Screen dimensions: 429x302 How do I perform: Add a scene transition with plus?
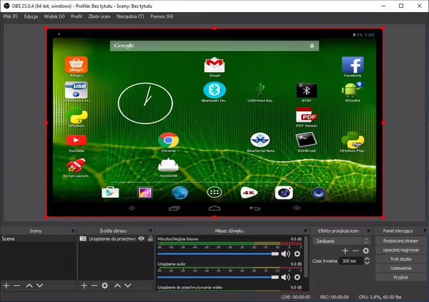345,251
